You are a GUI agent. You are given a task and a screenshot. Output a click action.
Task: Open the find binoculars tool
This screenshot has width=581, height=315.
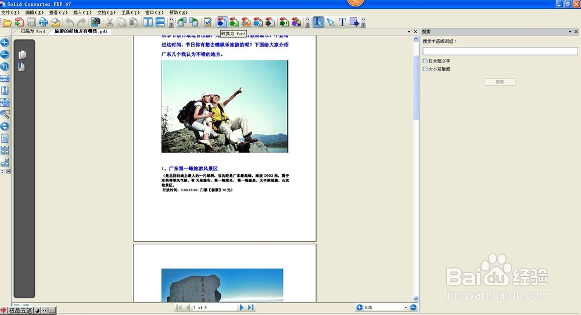[96, 23]
